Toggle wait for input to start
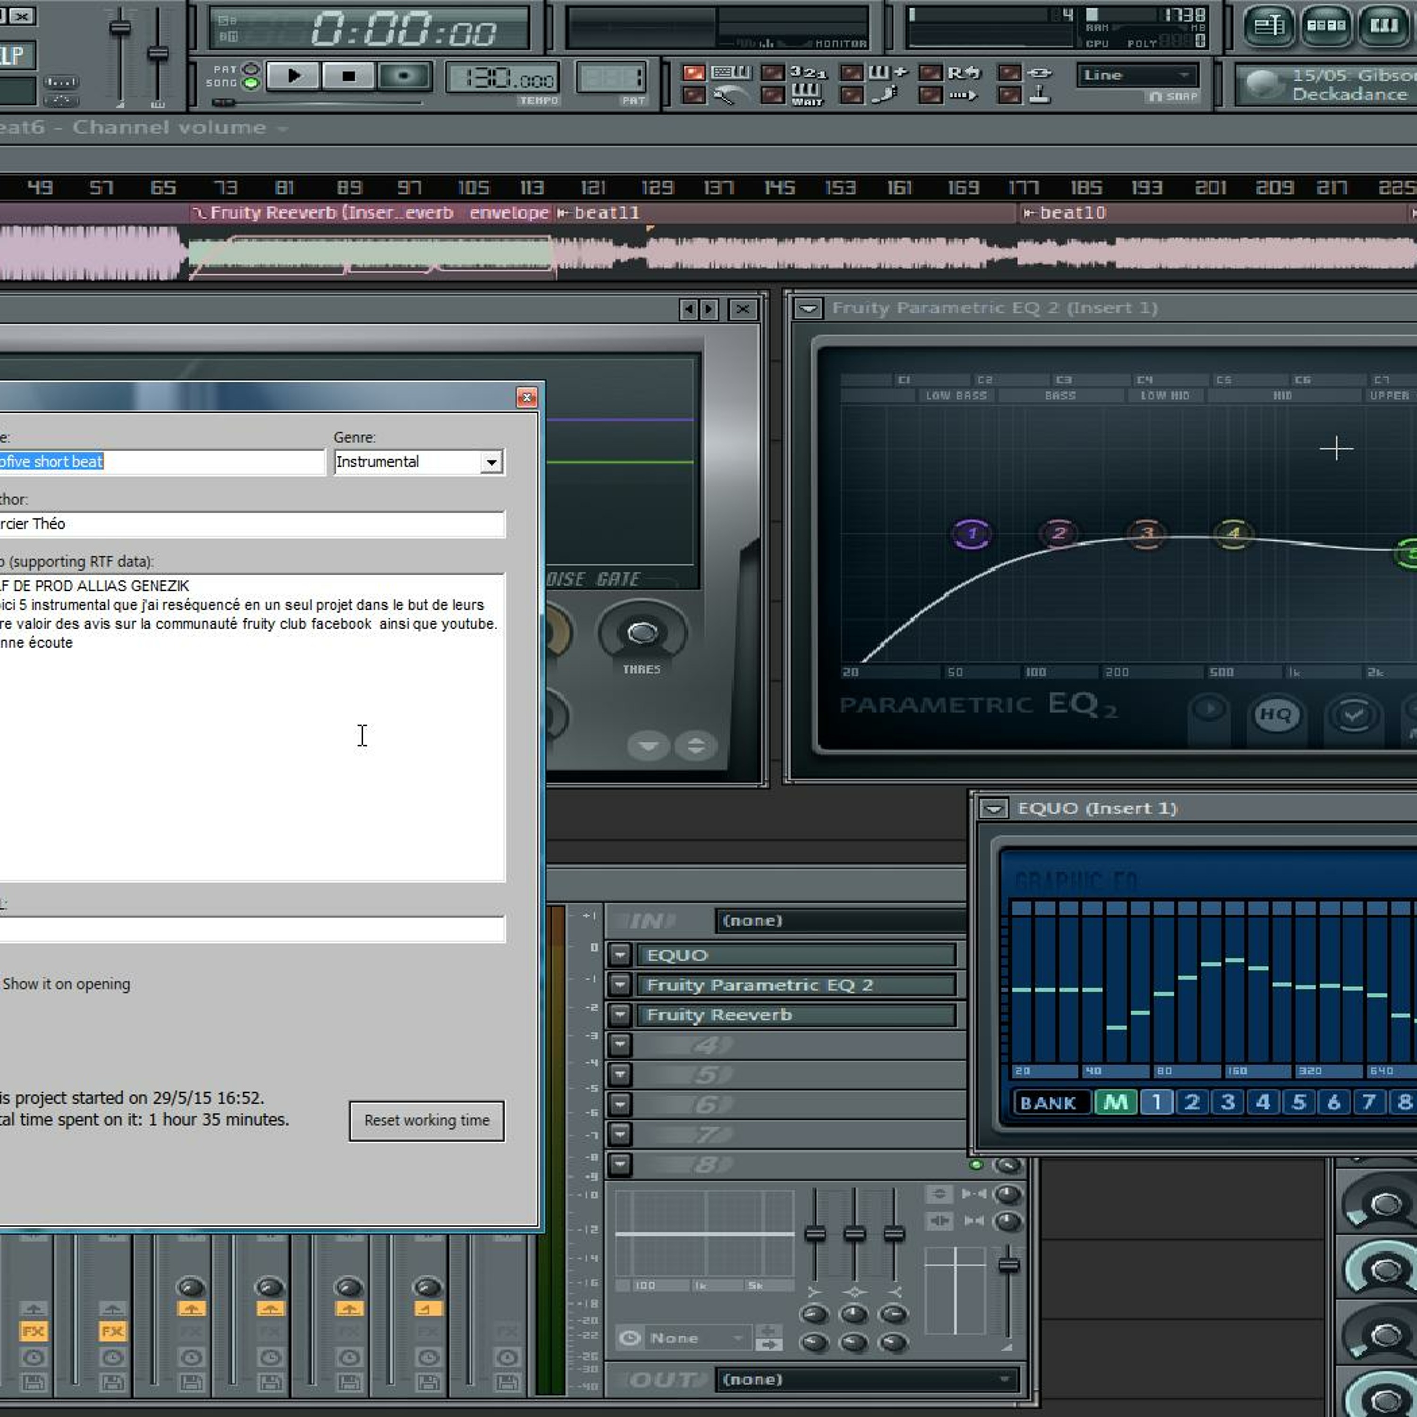1417x1417 pixels. click(773, 94)
